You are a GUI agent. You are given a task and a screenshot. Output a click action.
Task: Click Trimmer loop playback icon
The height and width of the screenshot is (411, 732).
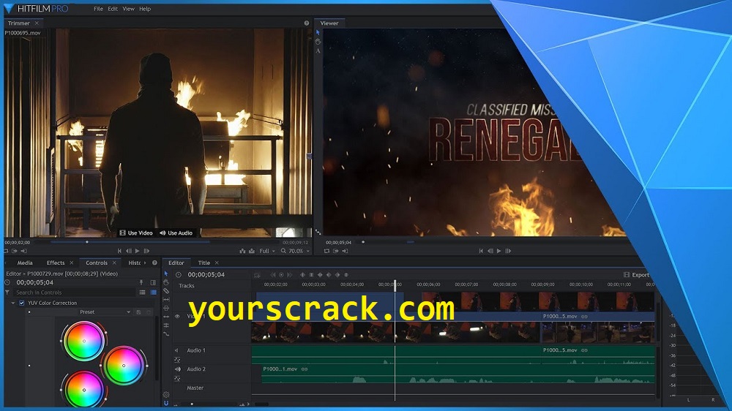tap(6, 251)
